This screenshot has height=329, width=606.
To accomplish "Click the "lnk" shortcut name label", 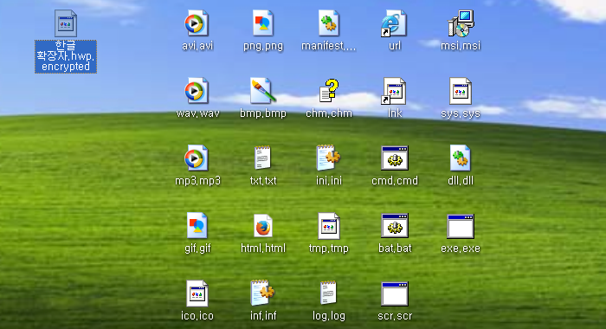I will pos(395,113).
